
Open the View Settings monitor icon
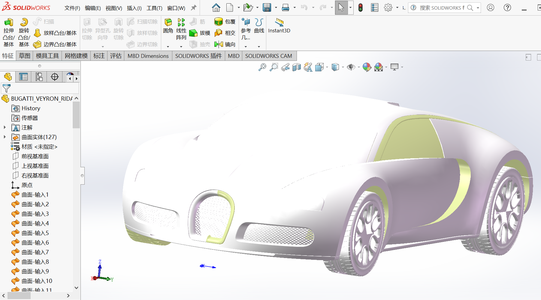[x=394, y=67]
